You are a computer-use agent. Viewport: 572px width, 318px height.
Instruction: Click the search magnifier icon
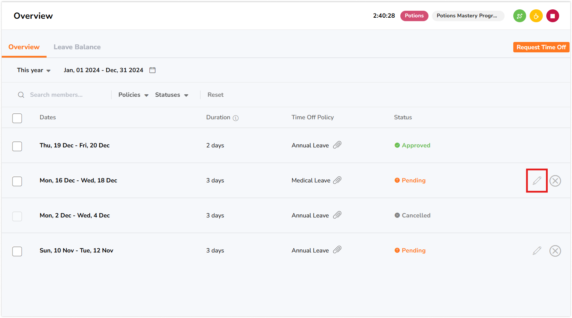pos(21,95)
